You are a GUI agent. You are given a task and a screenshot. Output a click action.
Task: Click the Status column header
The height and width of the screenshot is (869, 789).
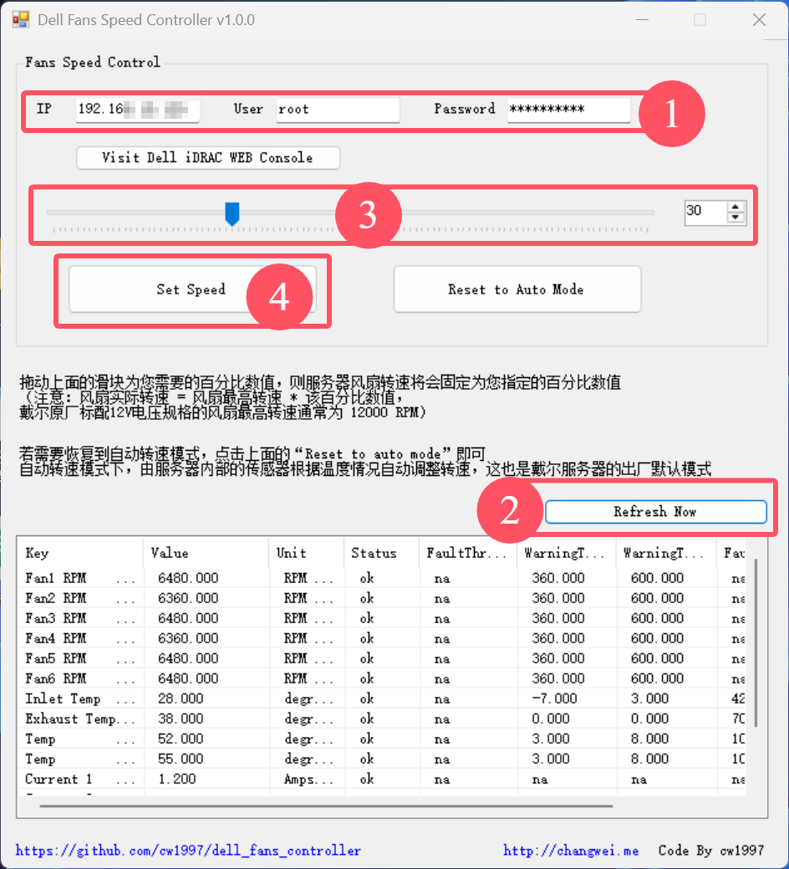(x=381, y=553)
